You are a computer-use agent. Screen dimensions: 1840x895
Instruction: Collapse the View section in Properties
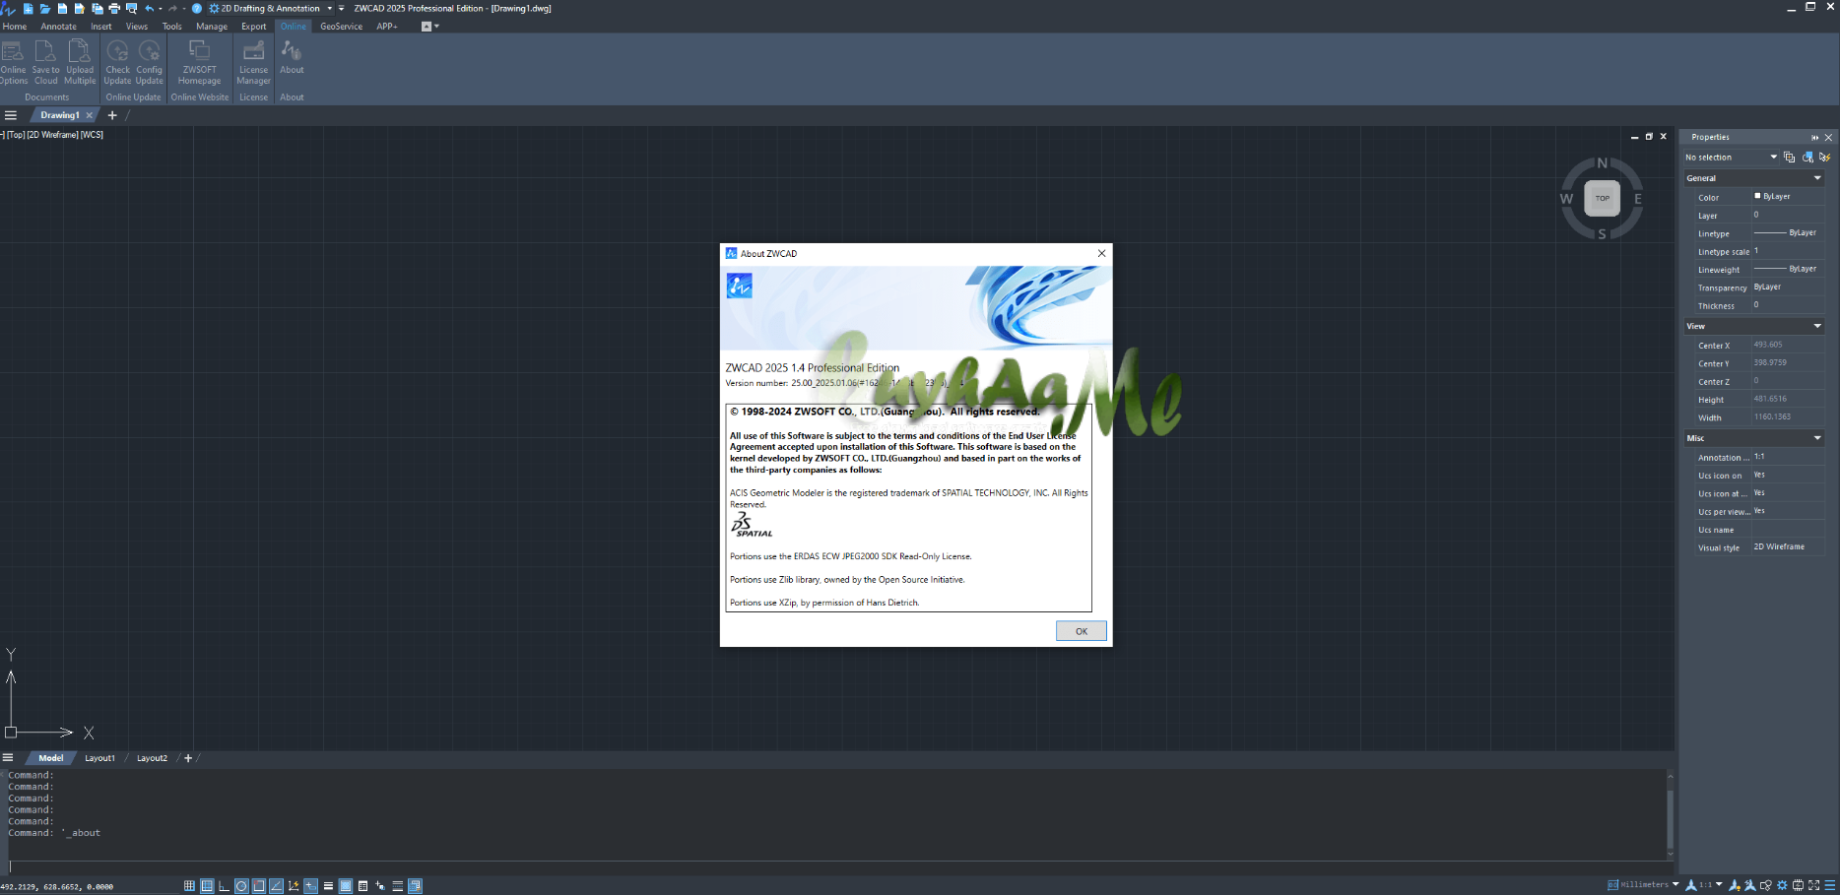click(x=1817, y=326)
